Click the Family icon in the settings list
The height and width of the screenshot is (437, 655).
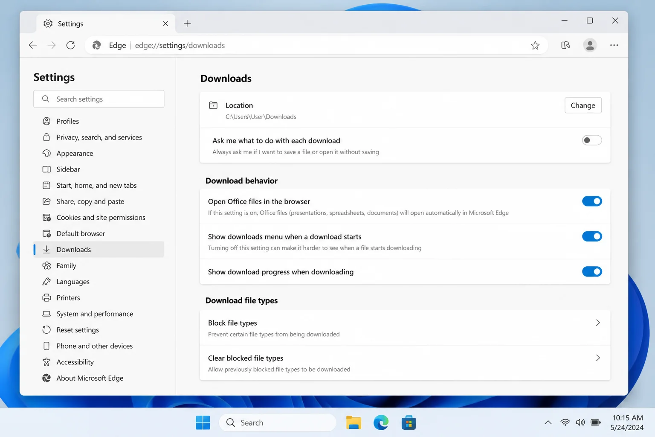[46, 265]
